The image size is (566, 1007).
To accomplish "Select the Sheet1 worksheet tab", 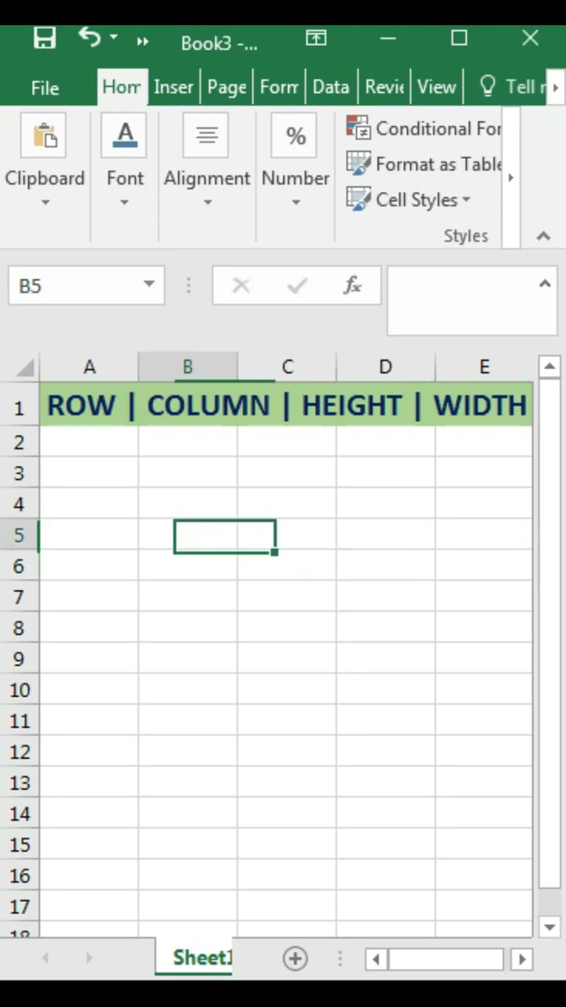I will click(201, 957).
